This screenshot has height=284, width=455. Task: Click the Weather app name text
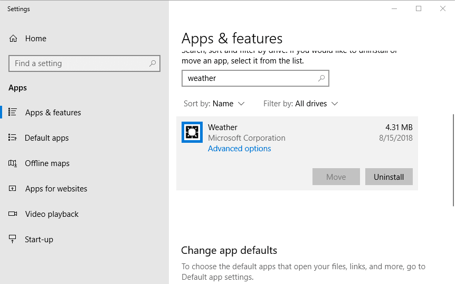point(223,127)
